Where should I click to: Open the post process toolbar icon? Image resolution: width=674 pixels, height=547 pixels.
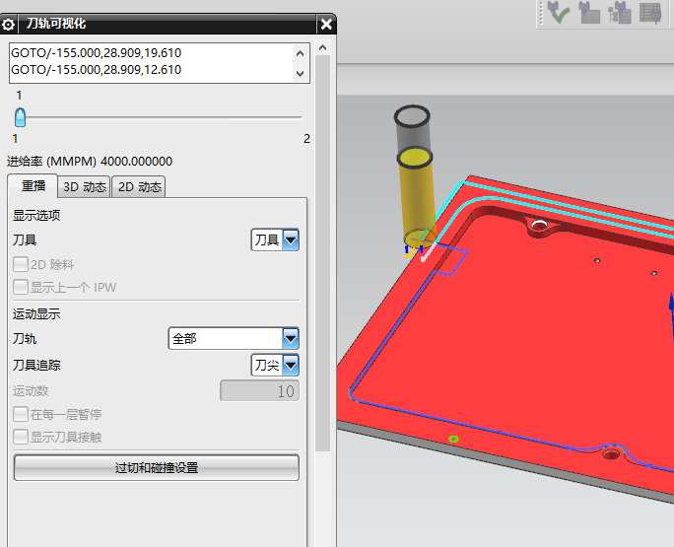pyautogui.click(x=620, y=13)
